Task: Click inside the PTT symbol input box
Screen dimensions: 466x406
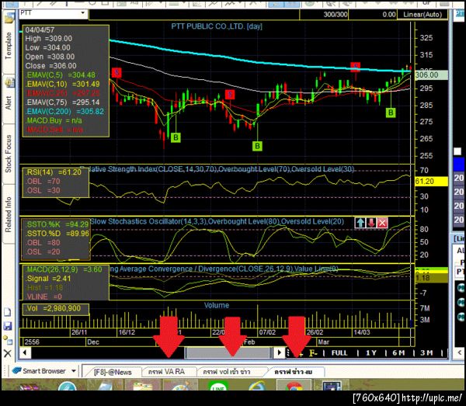Action: click(x=50, y=12)
